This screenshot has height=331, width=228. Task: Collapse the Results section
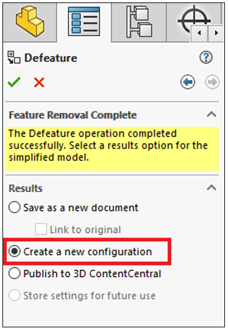click(x=212, y=187)
